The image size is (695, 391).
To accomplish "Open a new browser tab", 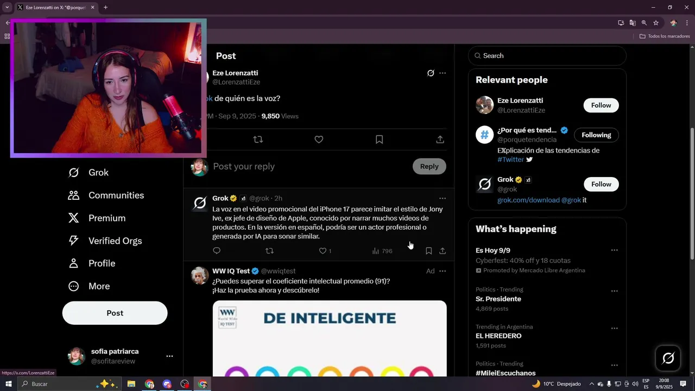I will click(x=105, y=8).
